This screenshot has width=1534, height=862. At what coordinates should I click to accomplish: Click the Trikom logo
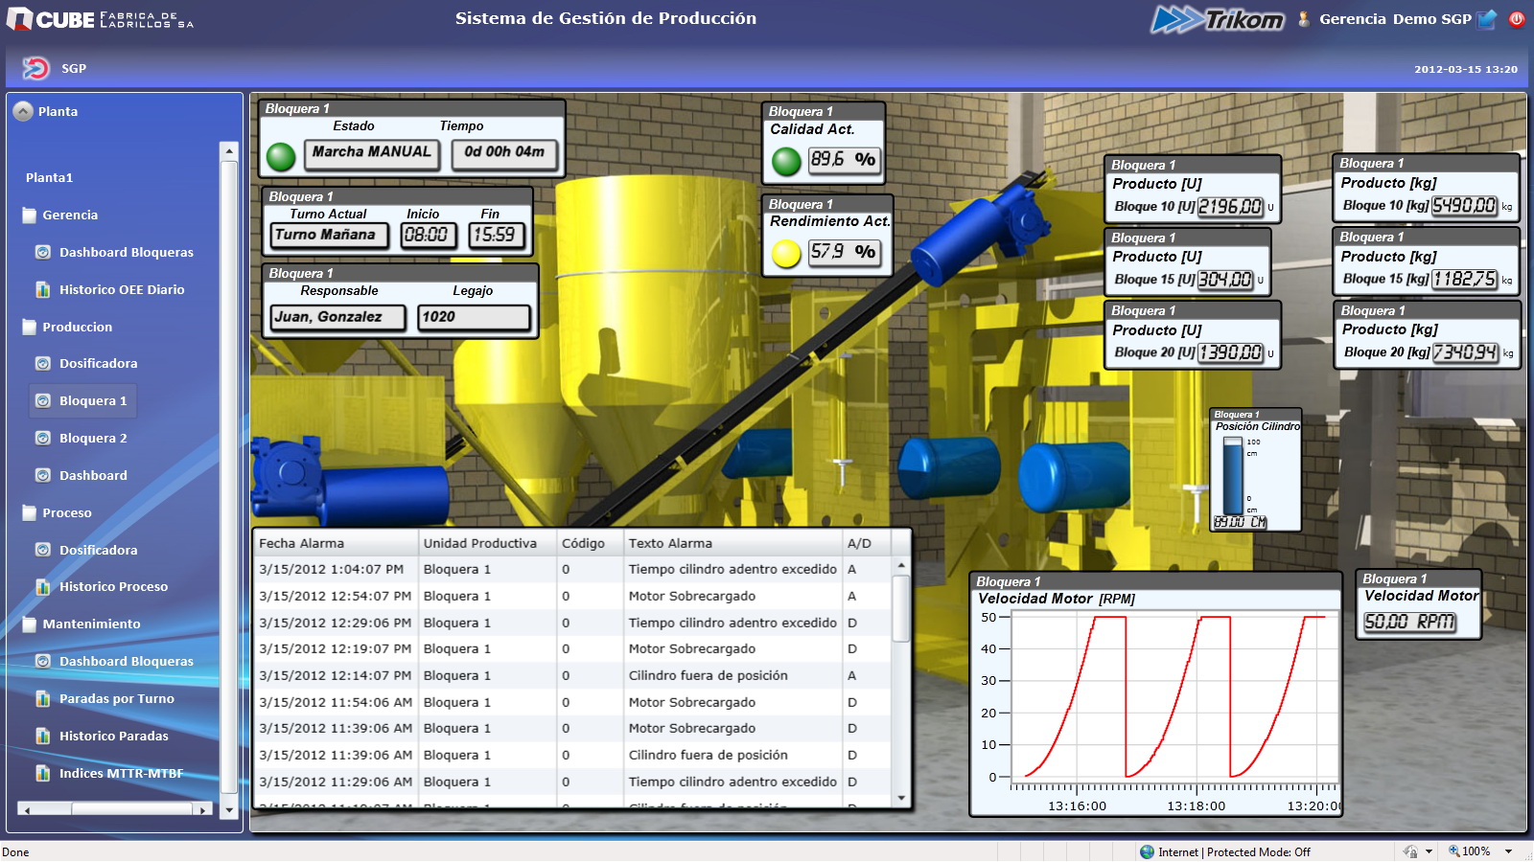point(1218,19)
